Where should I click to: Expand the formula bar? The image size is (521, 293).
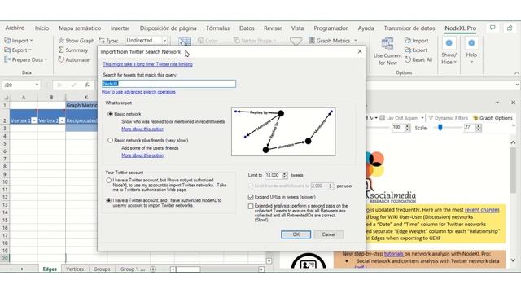[517, 85]
